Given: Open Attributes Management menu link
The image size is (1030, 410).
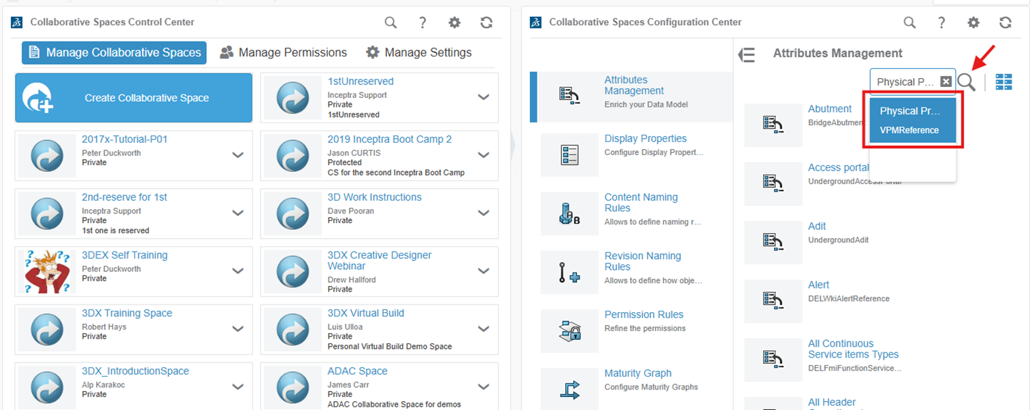Looking at the screenshot, I should point(634,86).
